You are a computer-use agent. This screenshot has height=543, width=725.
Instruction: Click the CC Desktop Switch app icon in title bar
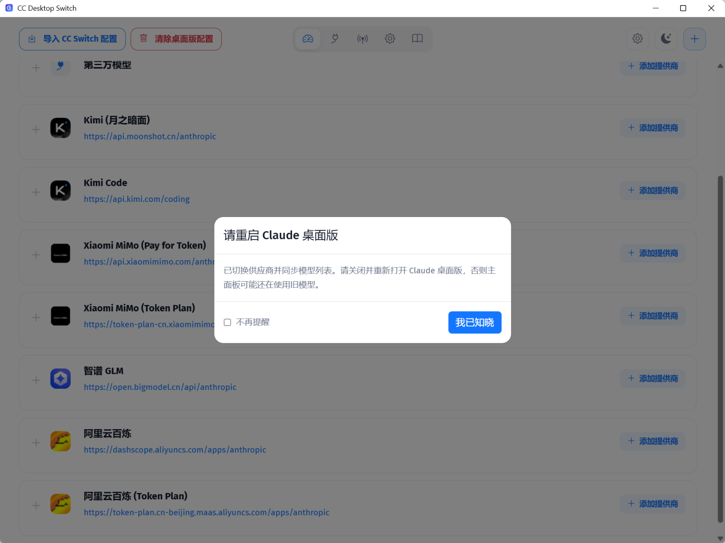9,8
